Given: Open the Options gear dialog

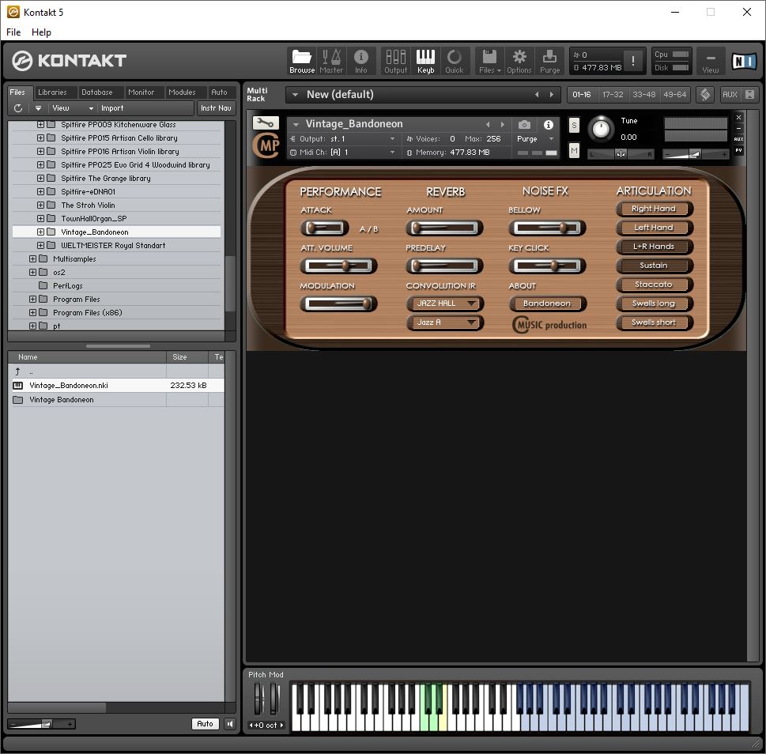Looking at the screenshot, I should click(x=519, y=61).
